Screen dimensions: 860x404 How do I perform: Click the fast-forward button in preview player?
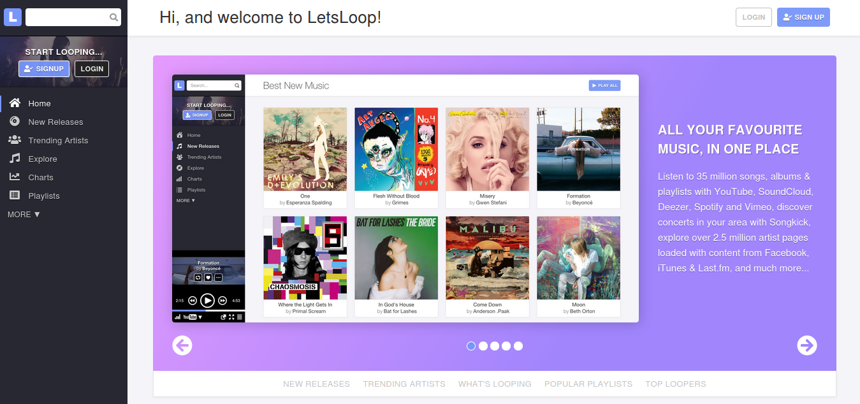tap(222, 300)
